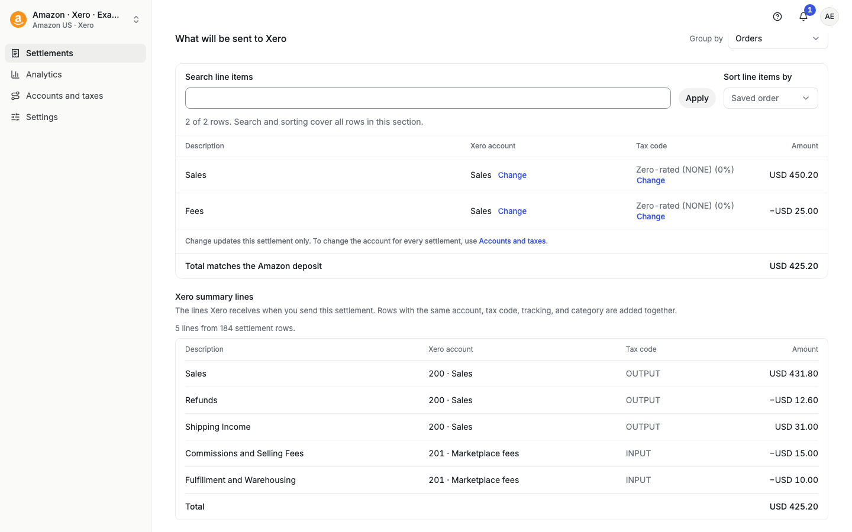852x532 pixels.
Task: Click the Settings sliders icon
Action: pyautogui.click(x=15, y=117)
